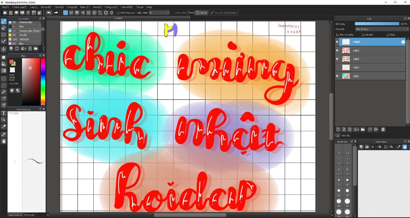This screenshot has height=218, width=410.
Task: Click the red foreground color swatch
Action: click(x=11, y=61)
